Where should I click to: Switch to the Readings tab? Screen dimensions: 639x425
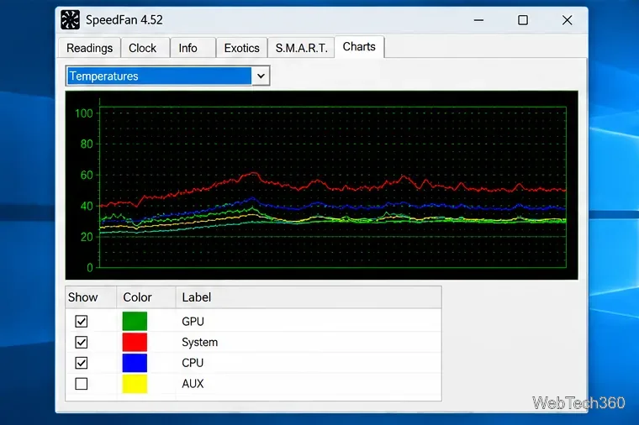[90, 48]
